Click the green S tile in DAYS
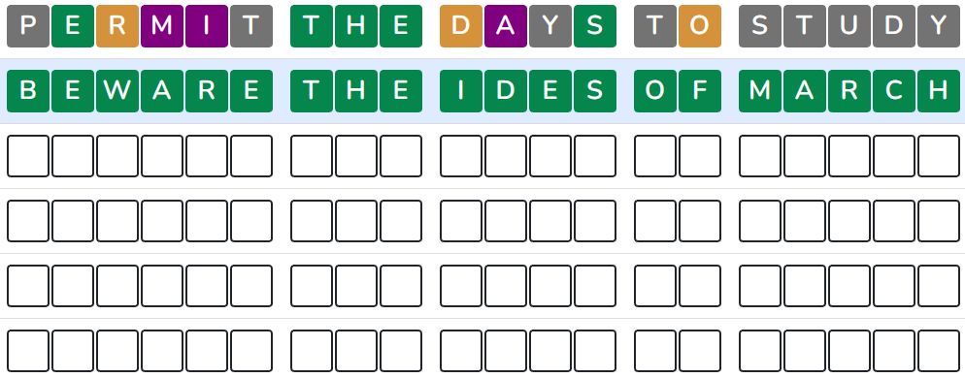Image resolution: width=965 pixels, height=378 pixels. point(595,26)
